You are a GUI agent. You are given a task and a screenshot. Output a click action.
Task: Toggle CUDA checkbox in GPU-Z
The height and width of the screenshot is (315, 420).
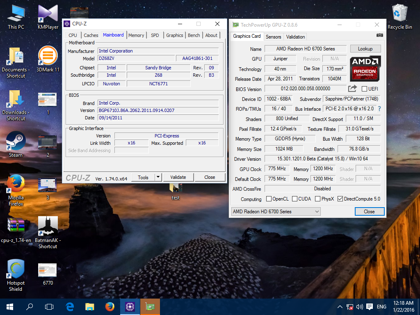294,199
